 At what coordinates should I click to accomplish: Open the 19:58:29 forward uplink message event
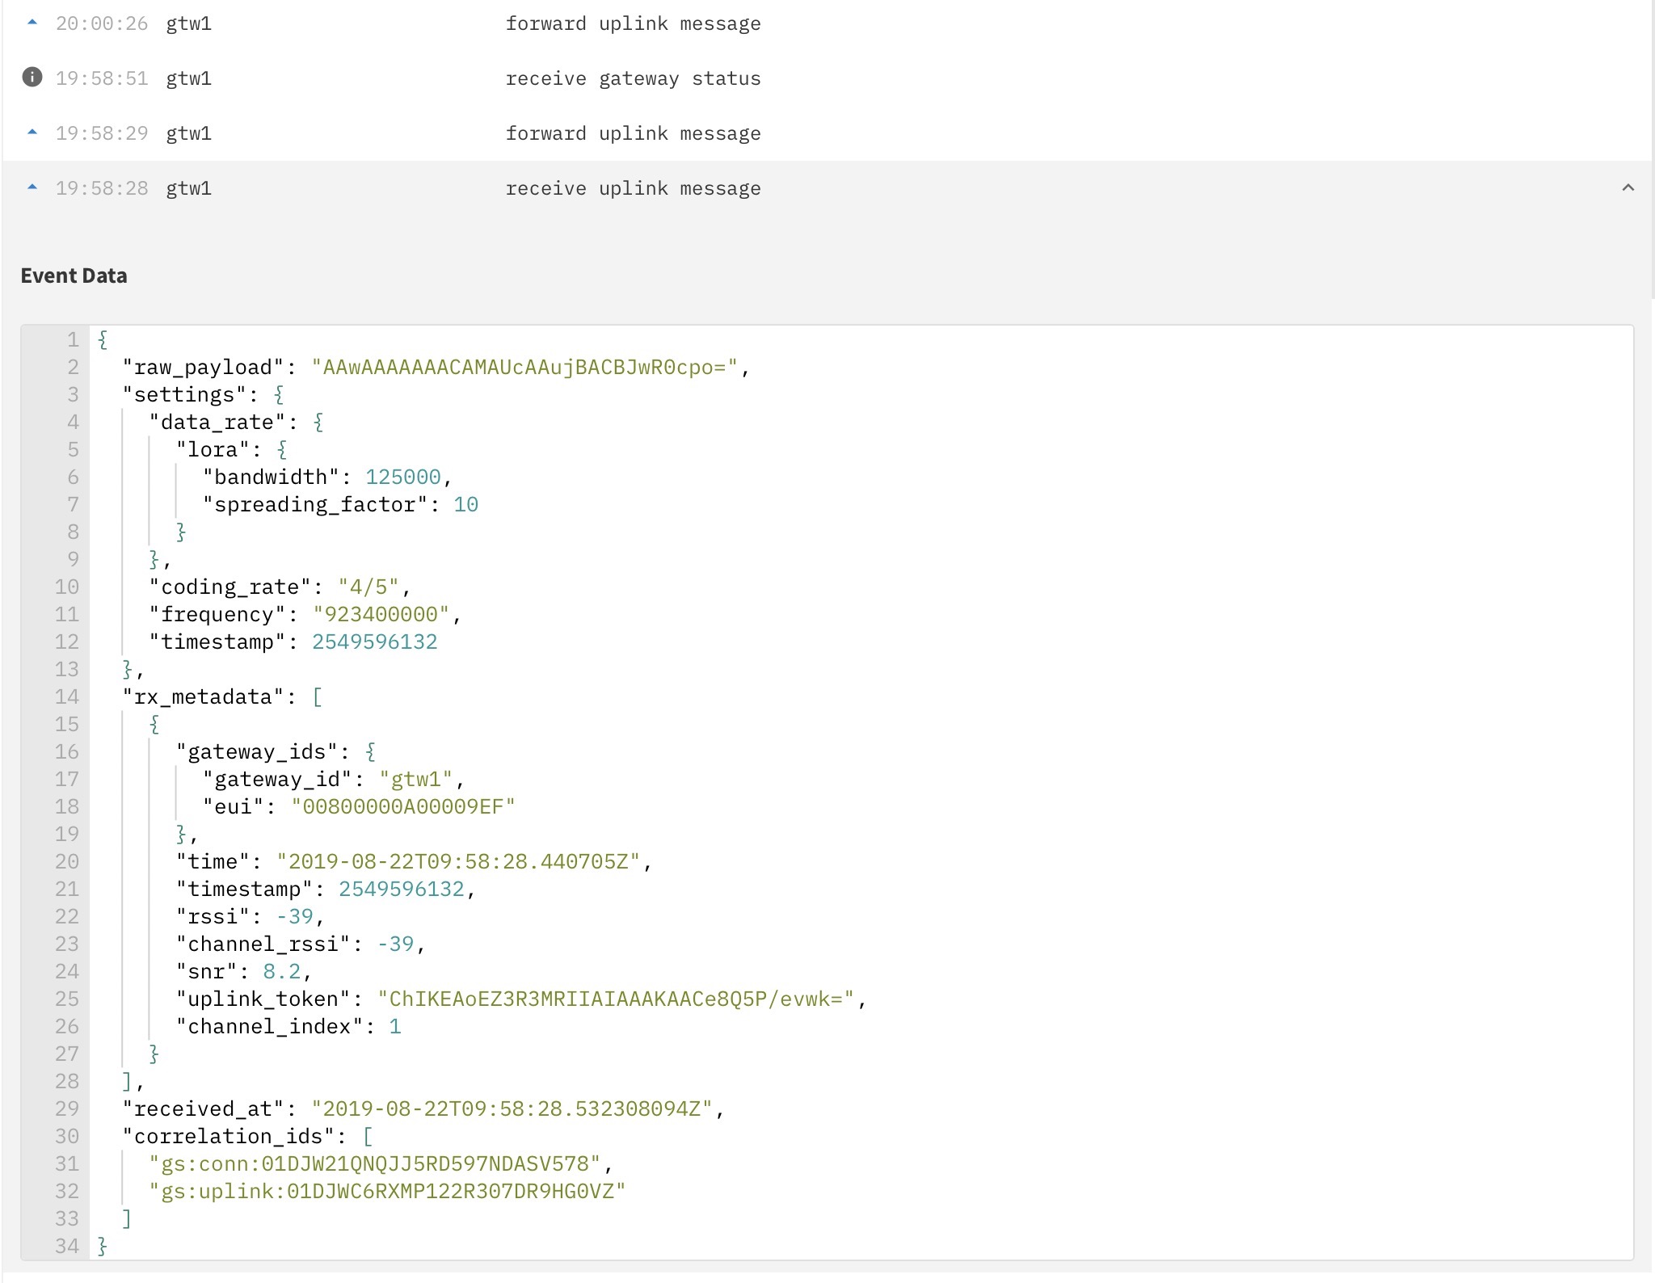coord(632,134)
